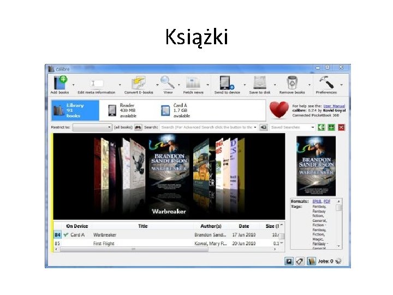The height and width of the screenshot is (295, 393).
Task: Expand the Convert E-books dropdown arrow
Action: 157,85
